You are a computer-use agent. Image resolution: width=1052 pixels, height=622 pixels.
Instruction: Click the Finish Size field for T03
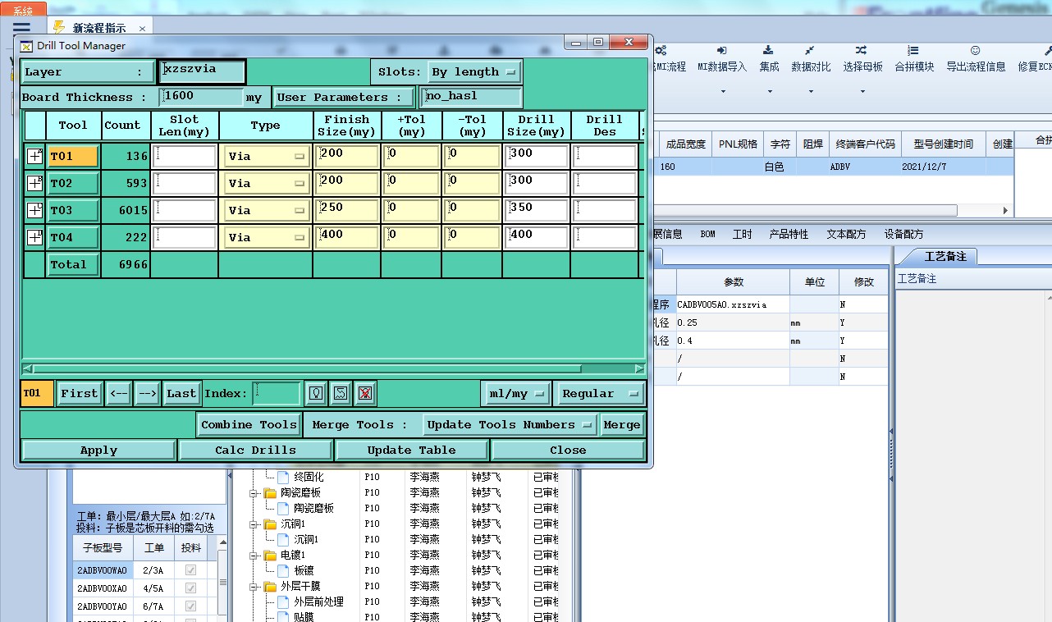(x=346, y=210)
